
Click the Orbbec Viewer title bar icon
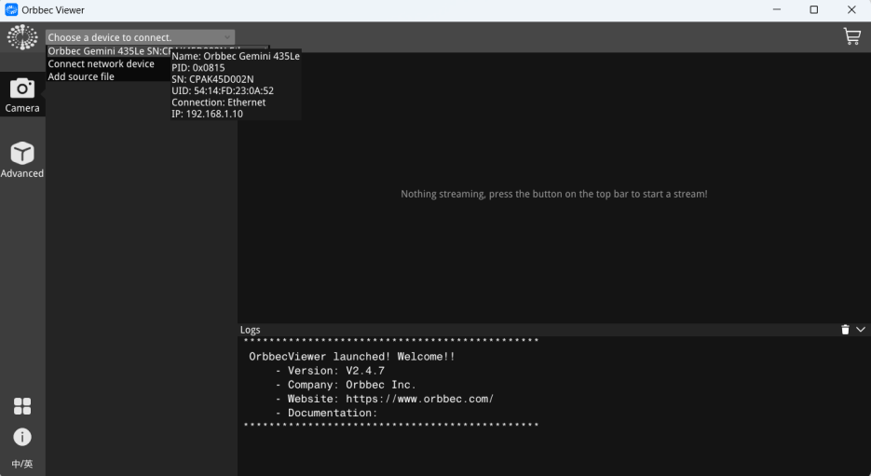pos(11,10)
